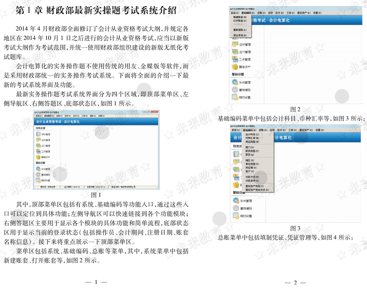Screen dimensions: 367x297
Task: Select 单位类型 in Figure 3 dropdown
Action: coord(252,164)
